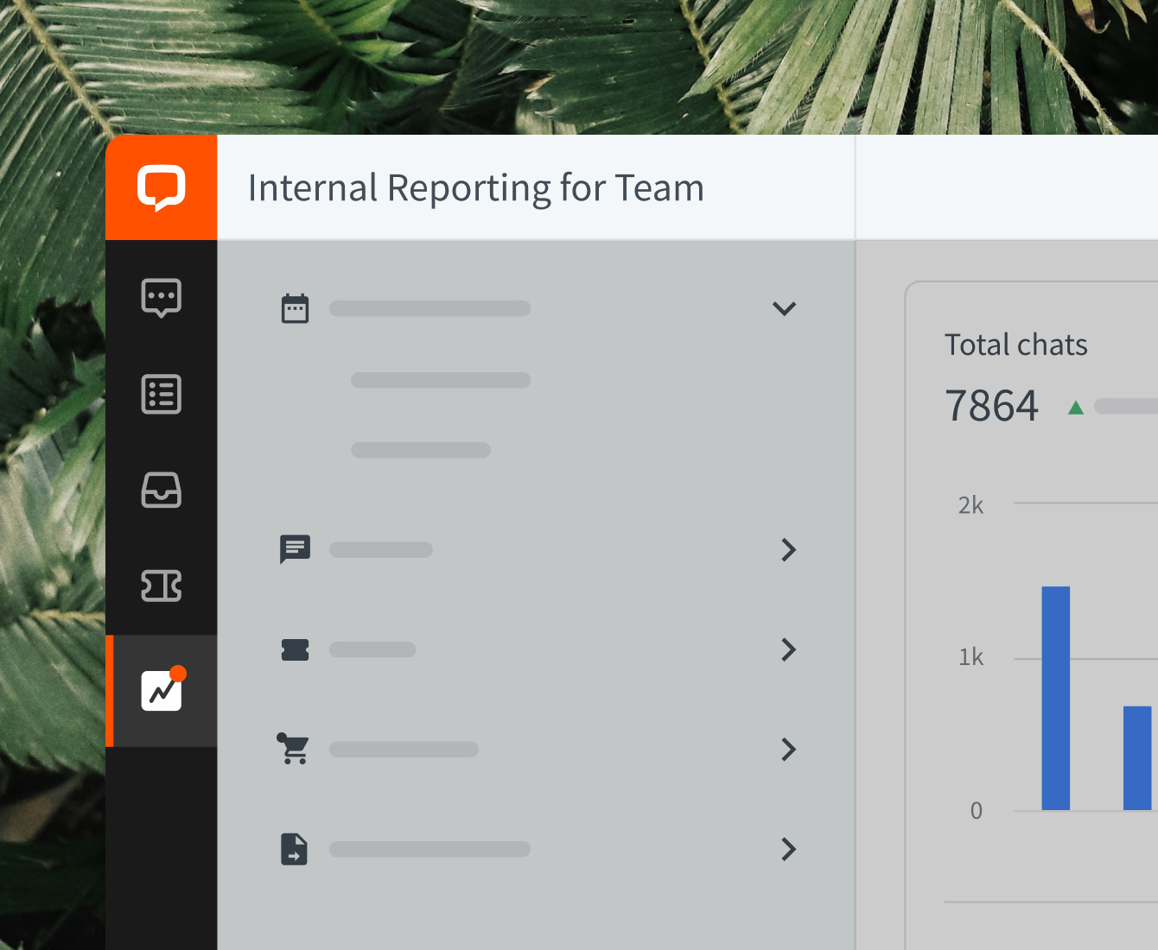
Task: Click the tallest blue bar in chart
Action: pyautogui.click(x=1056, y=698)
